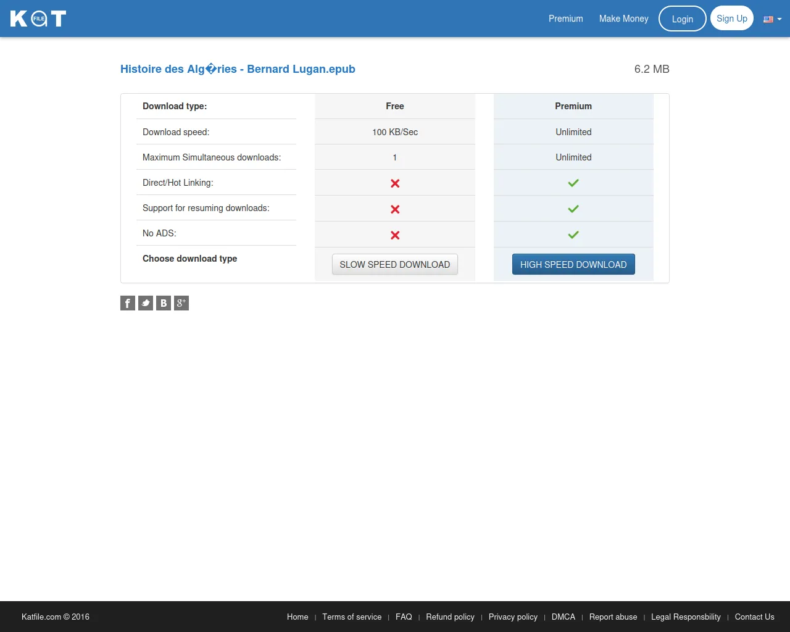This screenshot has height=632, width=790.
Task: Click Report abuse in the footer
Action: [x=613, y=617]
